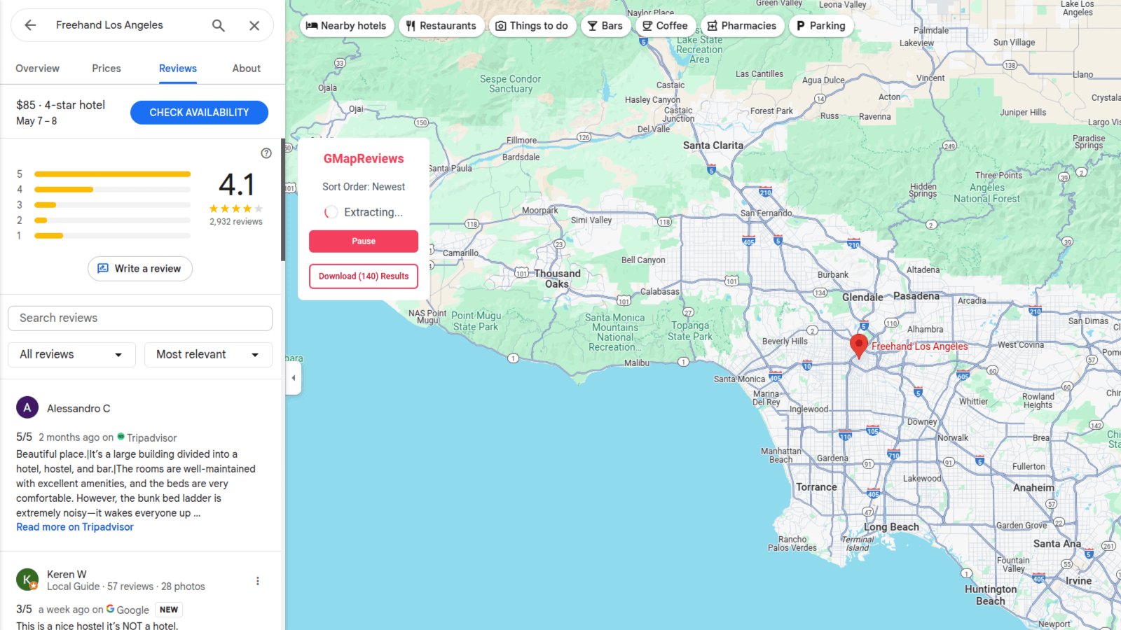
Task: Collapse the side panel arrow
Action: [x=294, y=378]
